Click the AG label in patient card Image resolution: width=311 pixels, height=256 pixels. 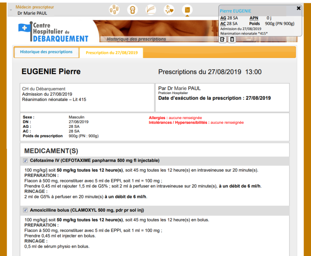pyautogui.click(x=223, y=18)
